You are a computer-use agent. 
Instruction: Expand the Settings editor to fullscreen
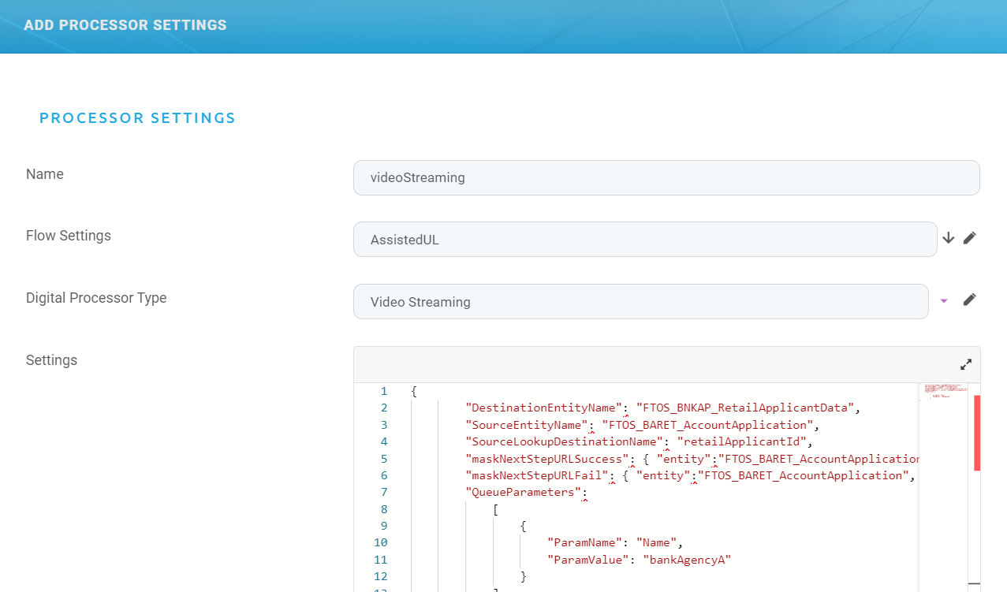pos(966,365)
